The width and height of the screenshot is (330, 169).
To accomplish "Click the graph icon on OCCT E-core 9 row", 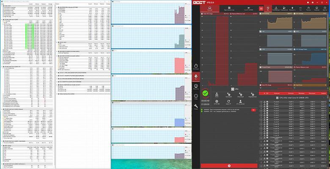I will coord(267,122).
